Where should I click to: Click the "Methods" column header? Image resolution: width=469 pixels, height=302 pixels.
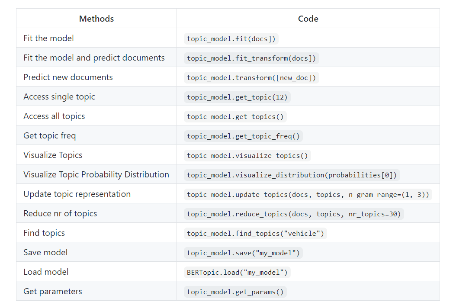pyautogui.click(x=96, y=19)
